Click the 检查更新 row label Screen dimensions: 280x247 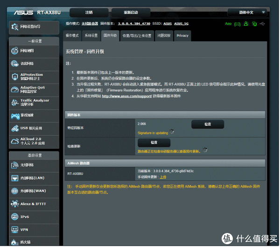click(x=74, y=147)
